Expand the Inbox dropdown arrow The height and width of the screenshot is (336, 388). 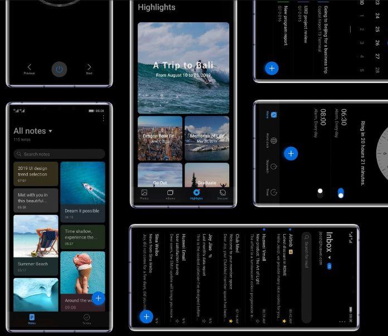coord(329,257)
